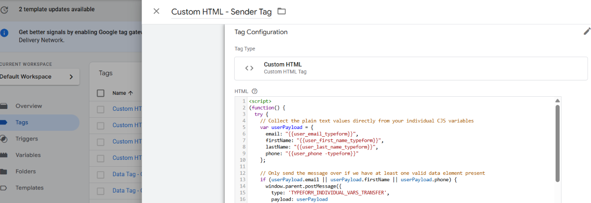This screenshot has height=203, width=591.
Task: Click the Templates label-outline icon
Action: coord(4,188)
